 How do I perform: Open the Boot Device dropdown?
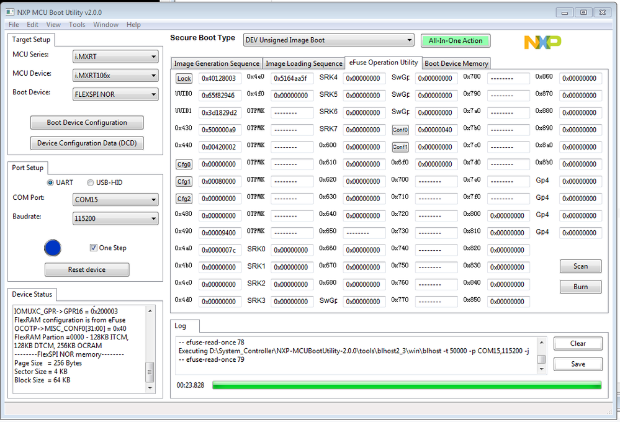[115, 94]
